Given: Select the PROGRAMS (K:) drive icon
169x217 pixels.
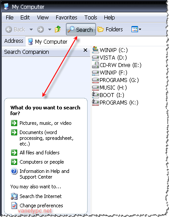Looking at the screenshot, I should tap(95, 102).
